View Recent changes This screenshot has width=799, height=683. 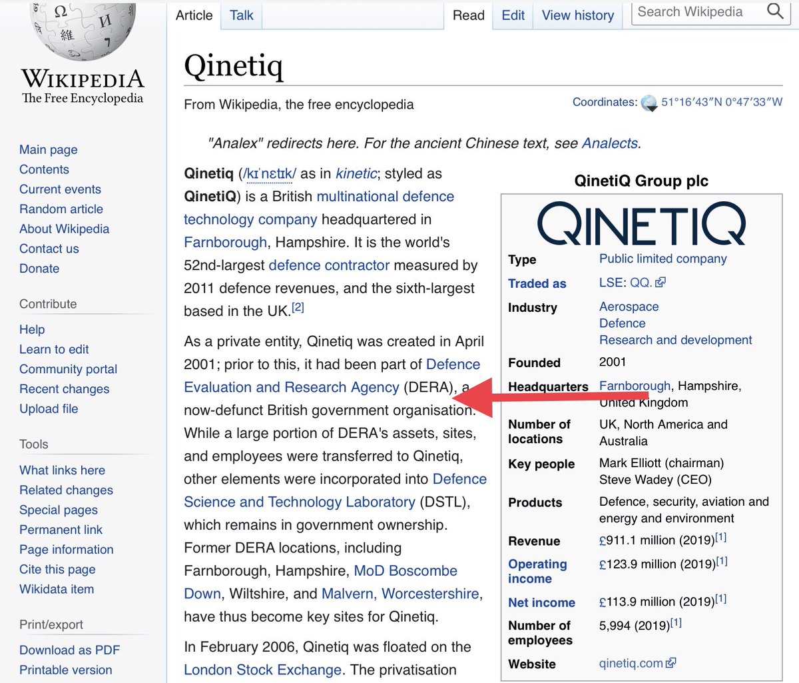pos(65,389)
